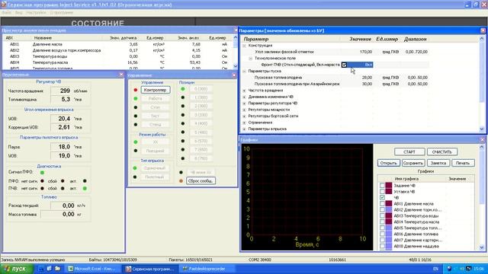Open the Пуск start button
The width and height of the screenshot is (488, 274).
[17, 269]
